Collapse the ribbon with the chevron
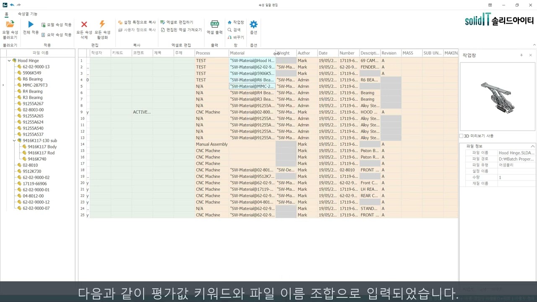This screenshot has height=302, width=537. (x=534, y=45)
